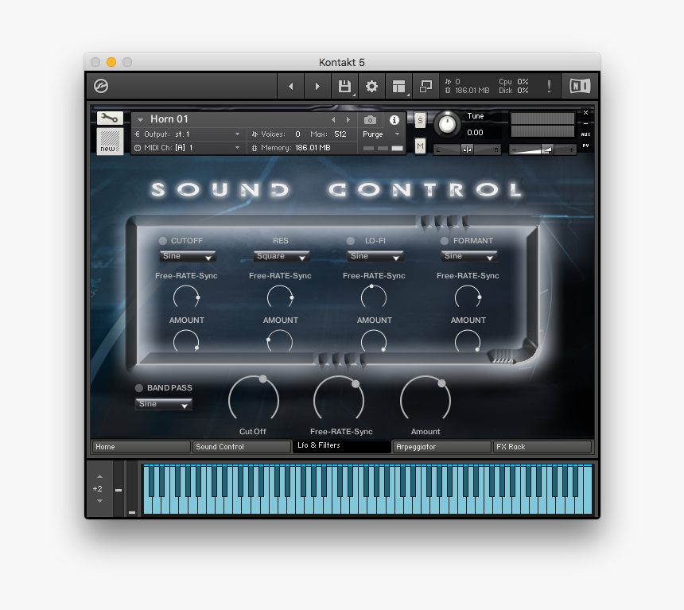684x610 pixels.
Task: Go to next instrument with right arrow
Action: (317, 87)
